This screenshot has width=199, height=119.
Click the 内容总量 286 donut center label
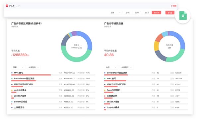pos(169,46)
